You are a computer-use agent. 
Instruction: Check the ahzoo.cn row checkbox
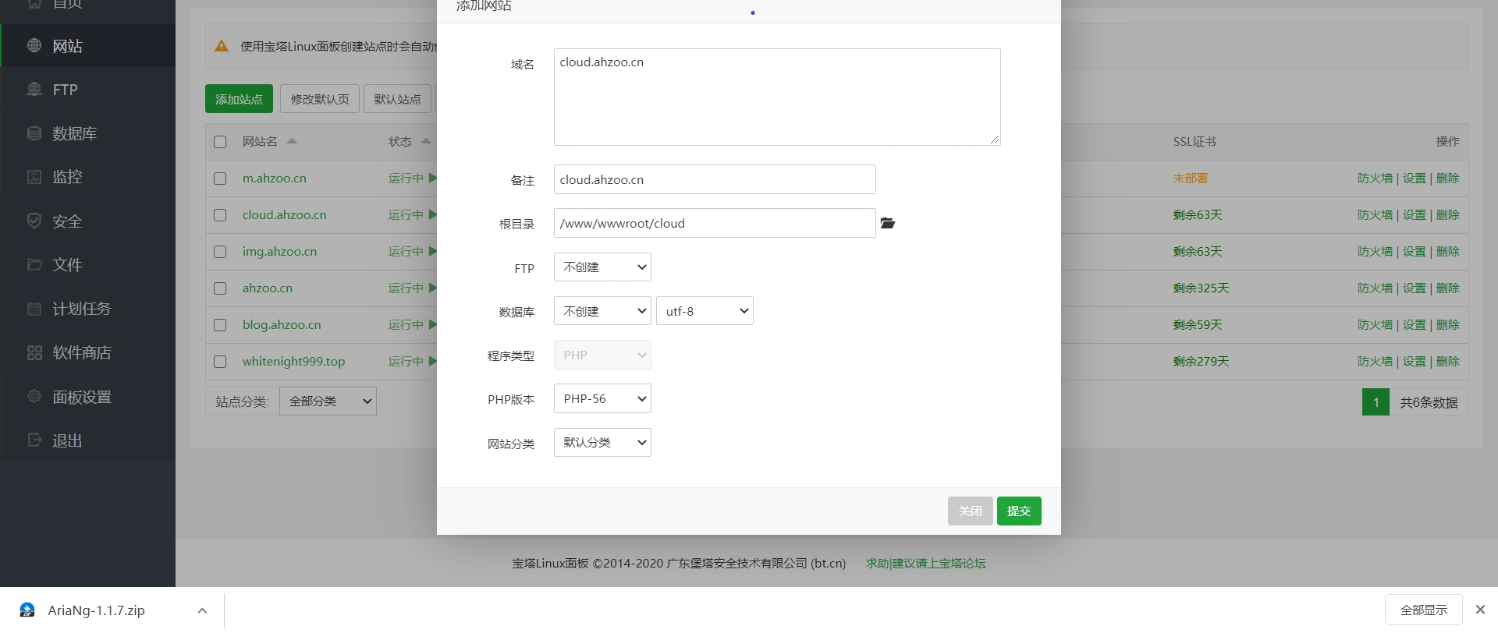[220, 288]
